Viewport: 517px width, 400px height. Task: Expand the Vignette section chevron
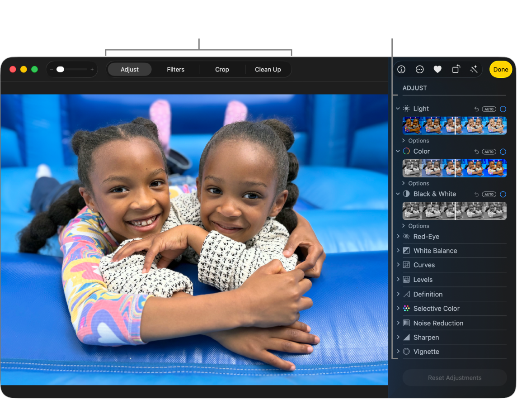tap(398, 351)
